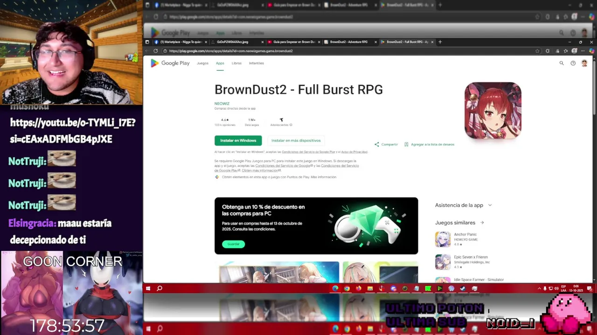The image size is (597, 335).
Task: Launch Microsoft Edge from the taskbar
Action: click(335, 288)
